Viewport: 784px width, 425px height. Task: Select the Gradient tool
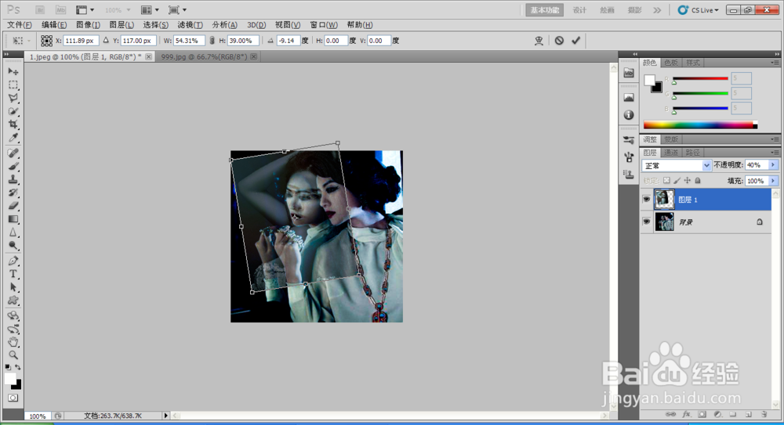tap(13, 219)
